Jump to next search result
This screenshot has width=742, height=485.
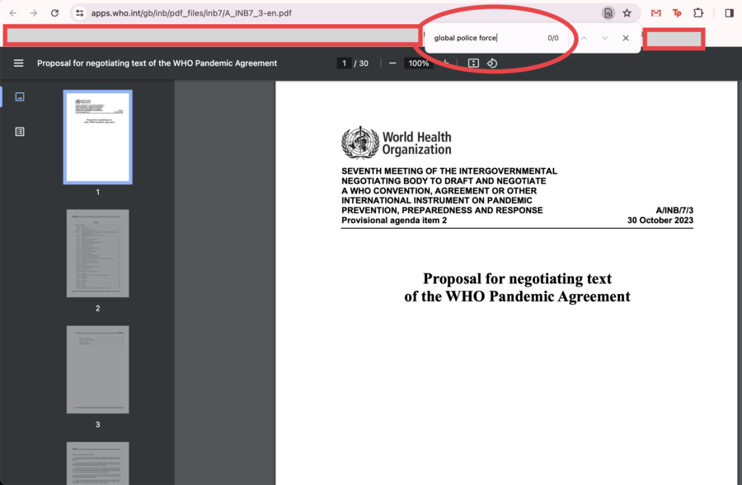(605, 38)
